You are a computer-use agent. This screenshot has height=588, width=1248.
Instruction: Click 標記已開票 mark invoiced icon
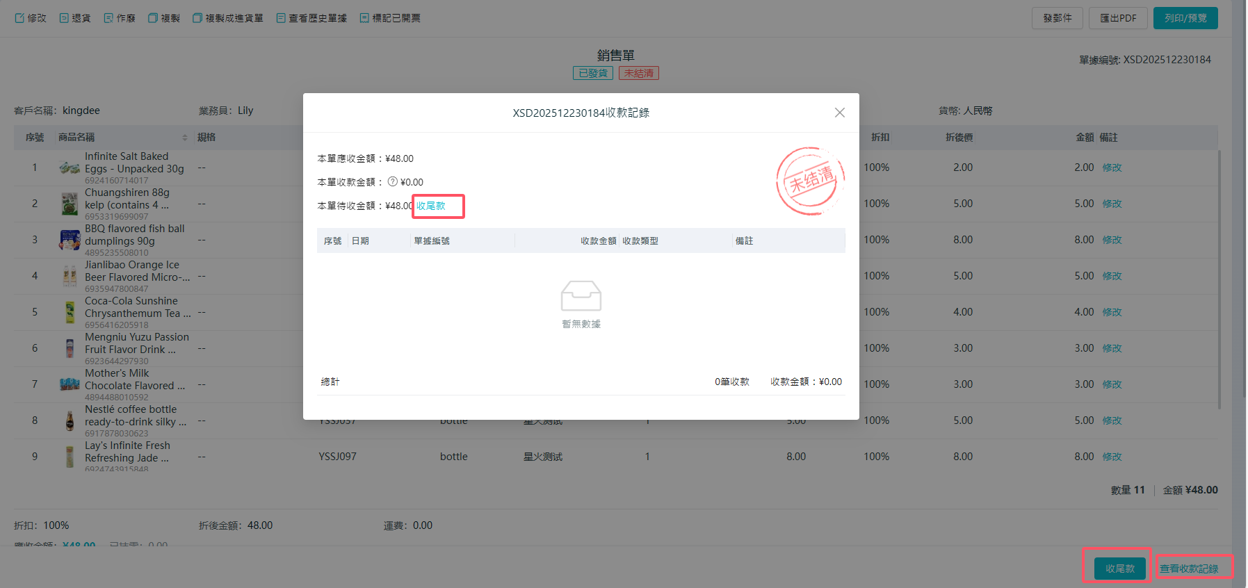point(364,18)
